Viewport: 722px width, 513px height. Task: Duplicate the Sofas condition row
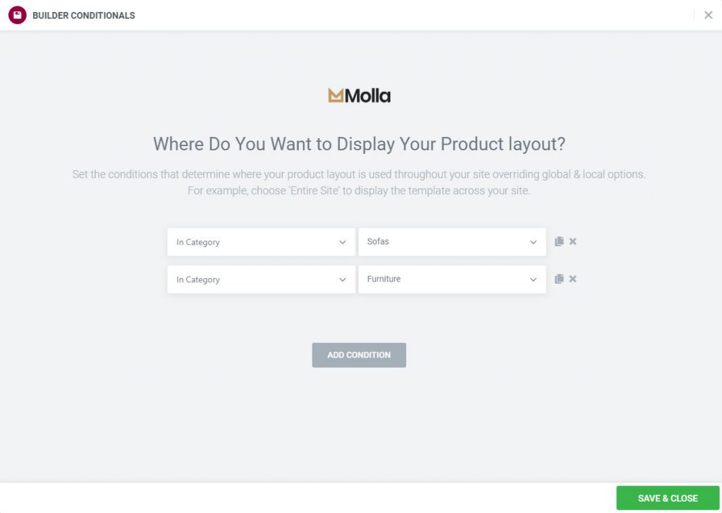(559, 241)
